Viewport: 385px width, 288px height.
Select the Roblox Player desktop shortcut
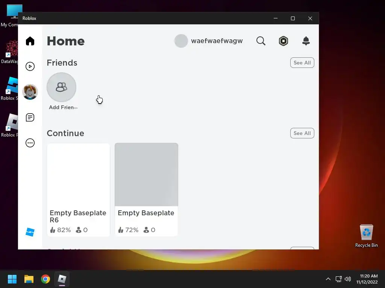[9, 125]
